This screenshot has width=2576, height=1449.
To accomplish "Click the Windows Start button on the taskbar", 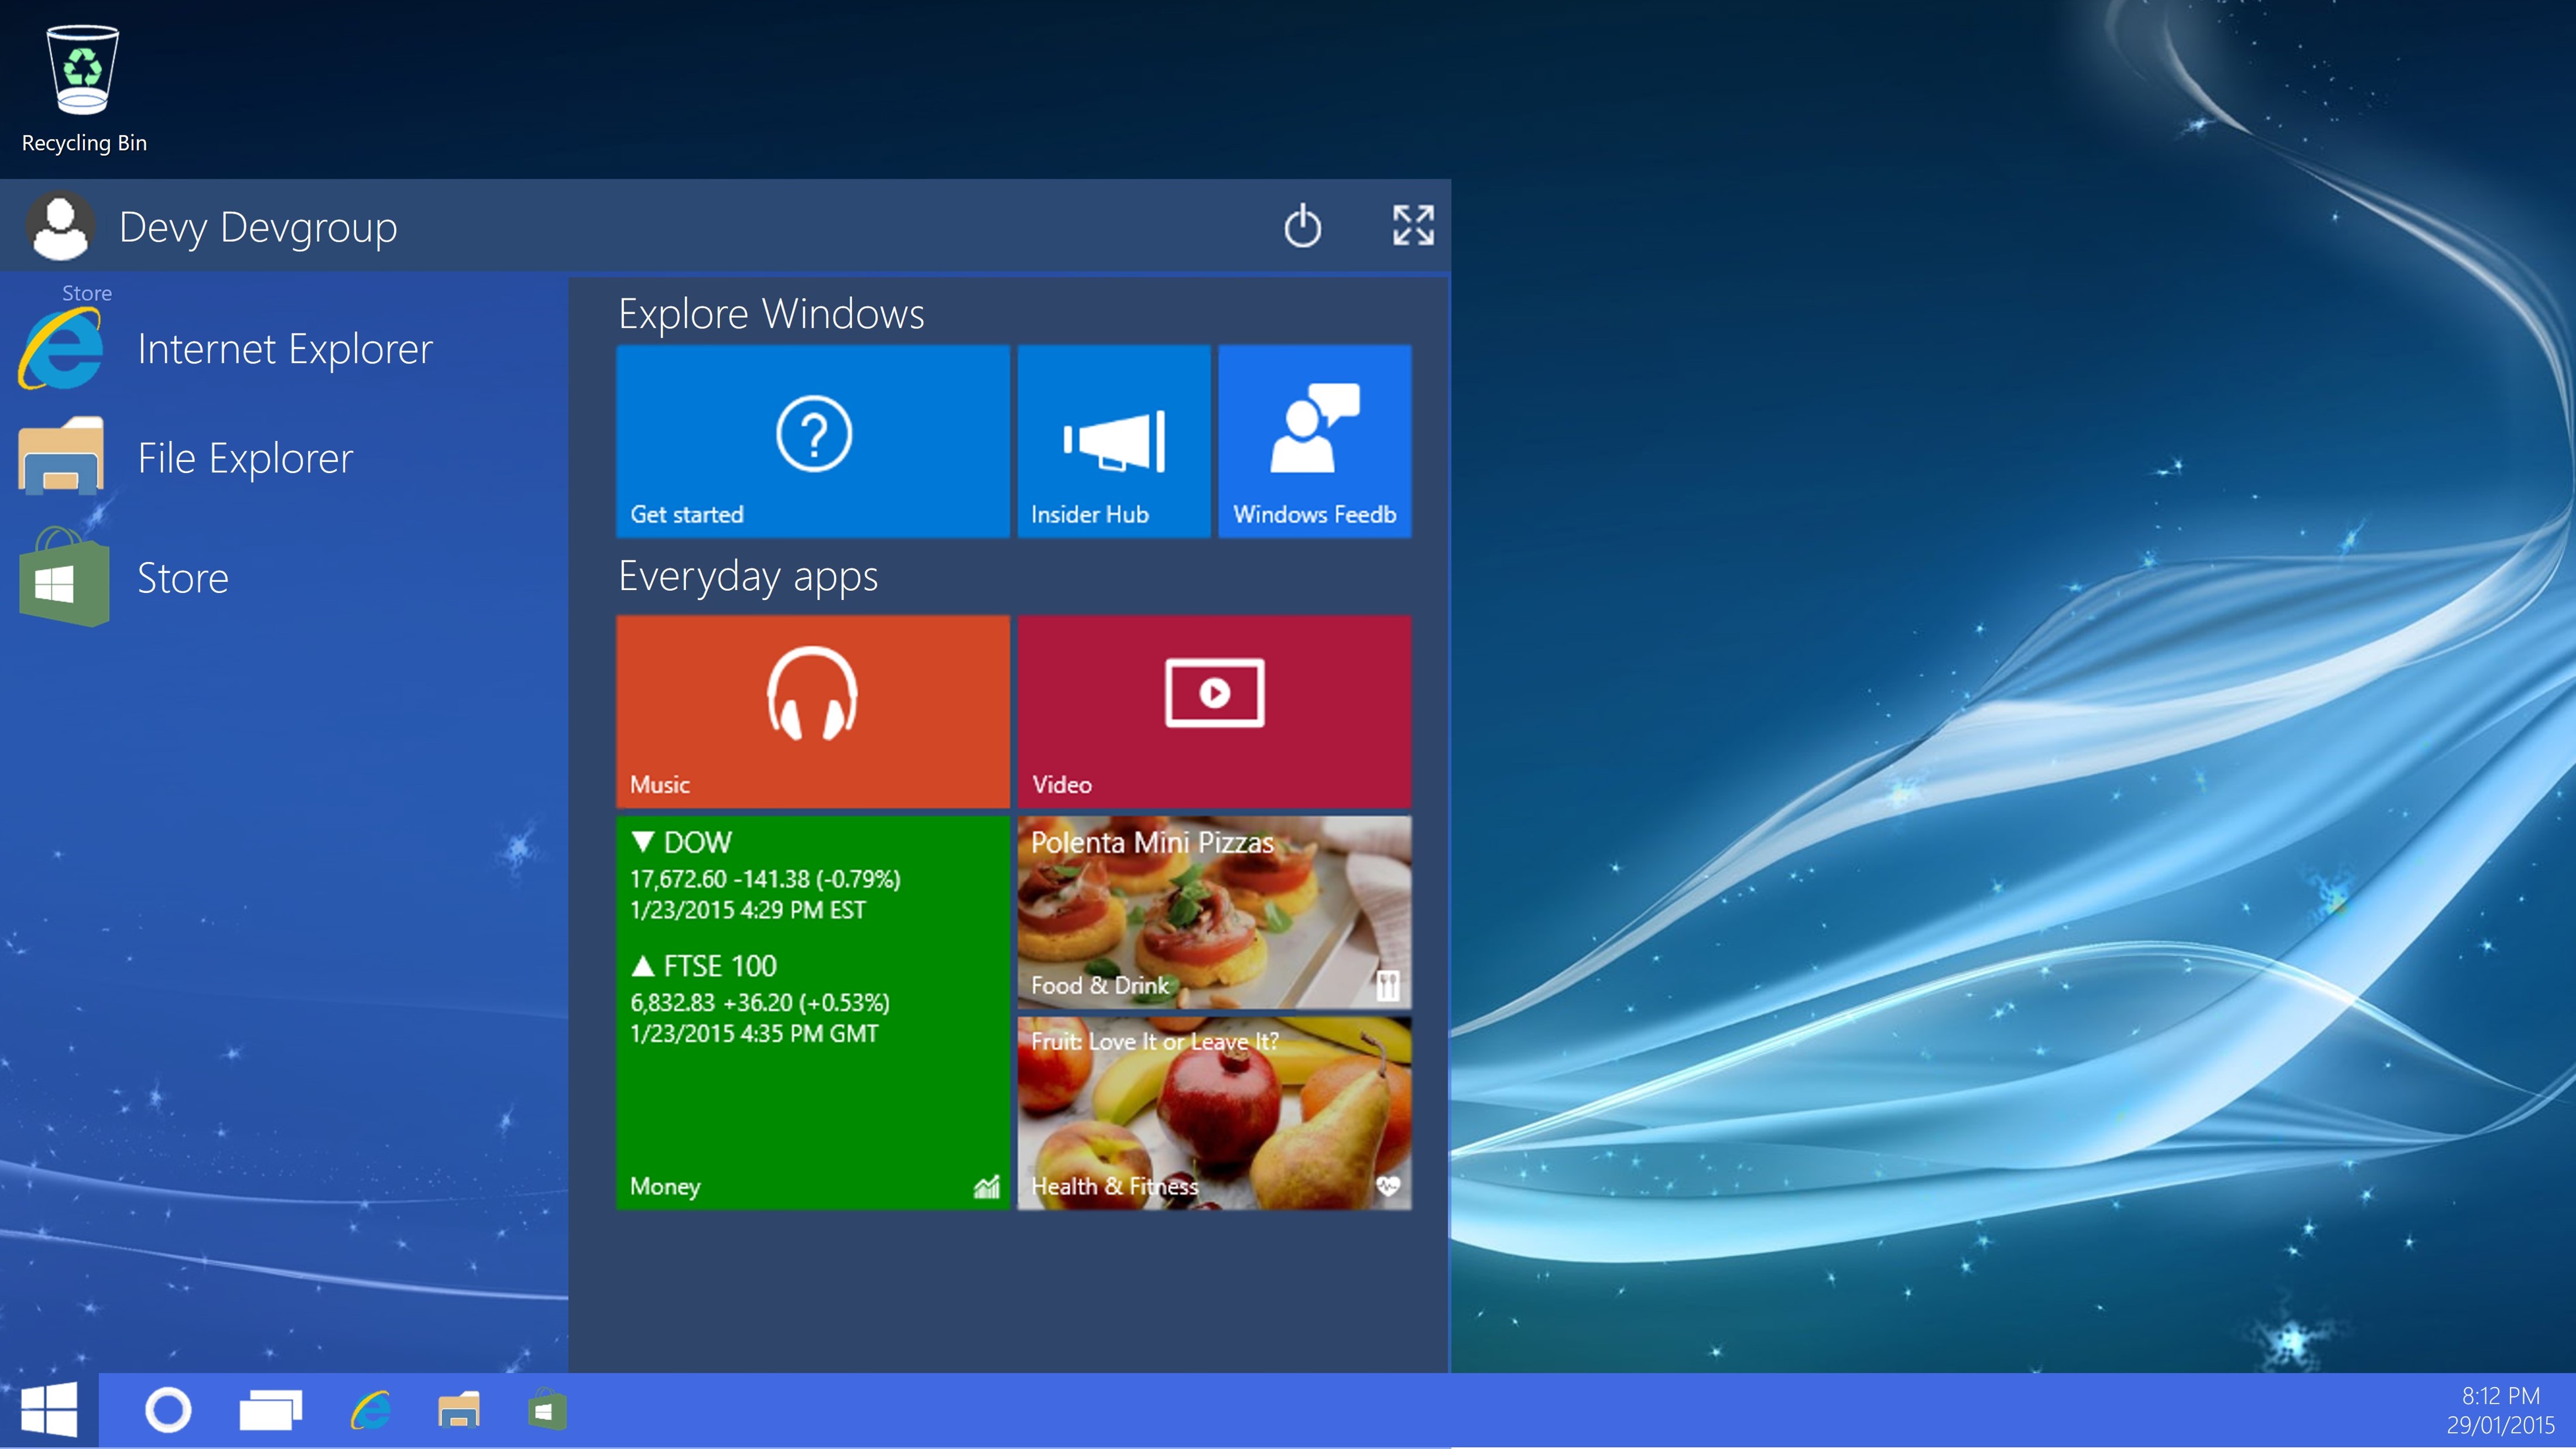I will pos(49,1410).
